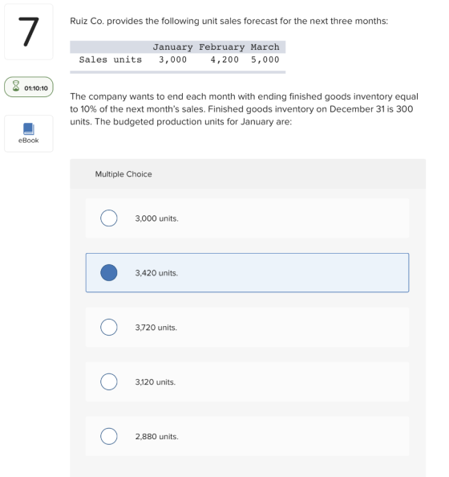Click the 3,420 units answer text

[156, 273]
